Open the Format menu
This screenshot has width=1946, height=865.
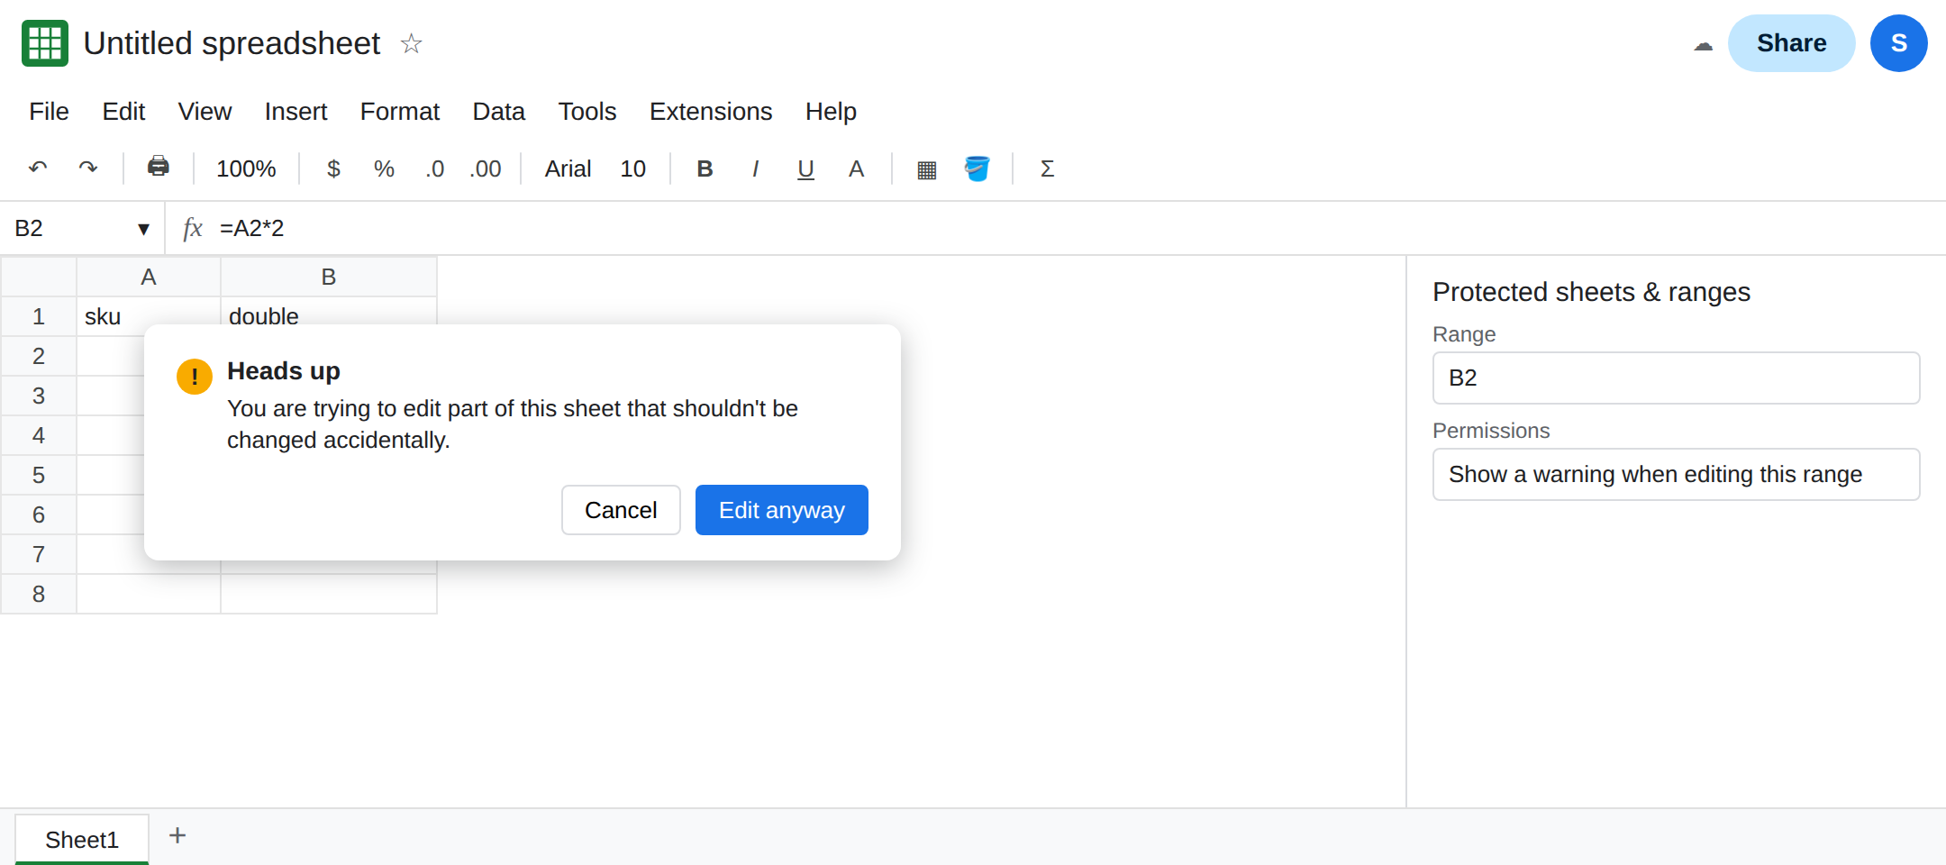pos(399,111)
